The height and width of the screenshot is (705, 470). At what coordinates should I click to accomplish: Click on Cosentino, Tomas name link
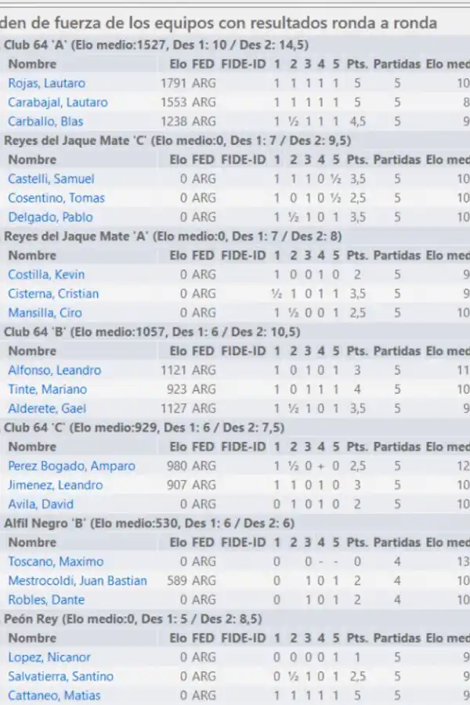56,198
